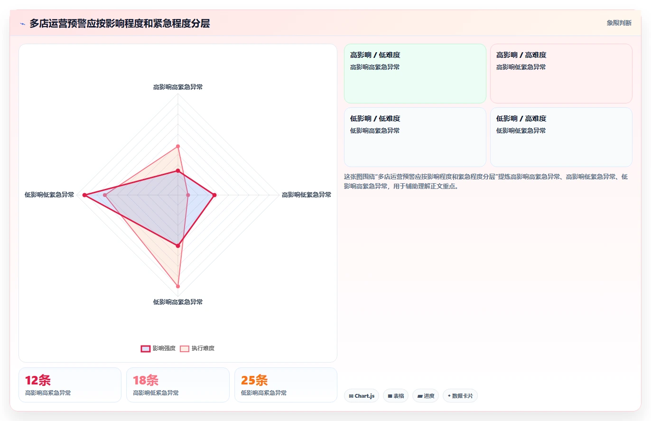Toggle the 影响强度 legend swatch
This screenshot has width=651, height=421.
146,348
